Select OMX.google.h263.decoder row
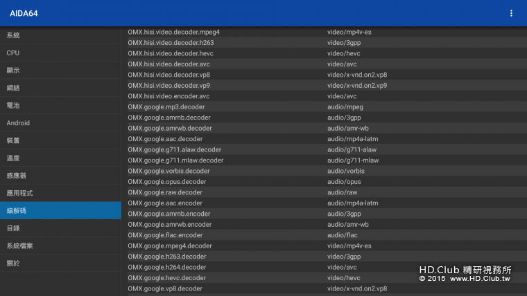The image size is (527, 296). click(327, 257)
